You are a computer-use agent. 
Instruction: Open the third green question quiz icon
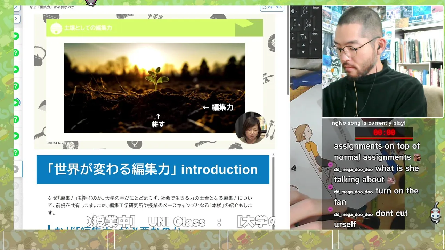pyautogui.click(x=16, y=119)
